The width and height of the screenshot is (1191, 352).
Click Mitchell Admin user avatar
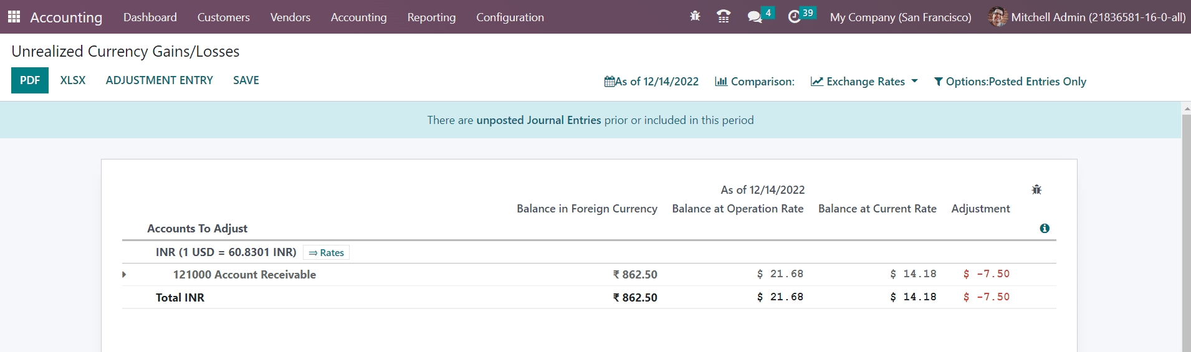click(997, 17)
